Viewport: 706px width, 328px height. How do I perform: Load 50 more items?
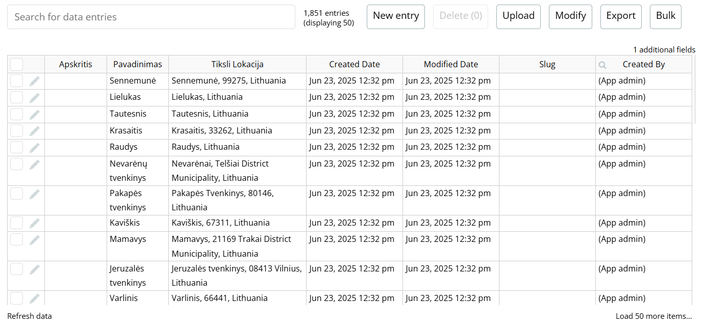(x=654, y=316)
